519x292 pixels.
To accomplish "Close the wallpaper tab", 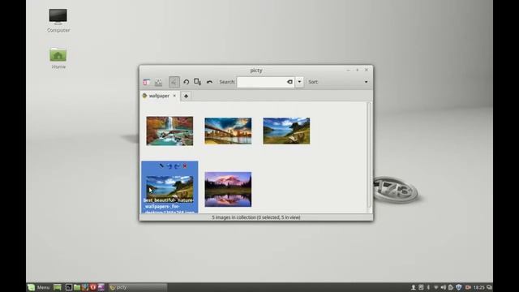I will point(174,96).
